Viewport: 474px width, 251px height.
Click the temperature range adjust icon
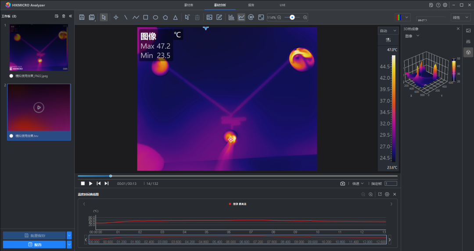coord(388,40)
